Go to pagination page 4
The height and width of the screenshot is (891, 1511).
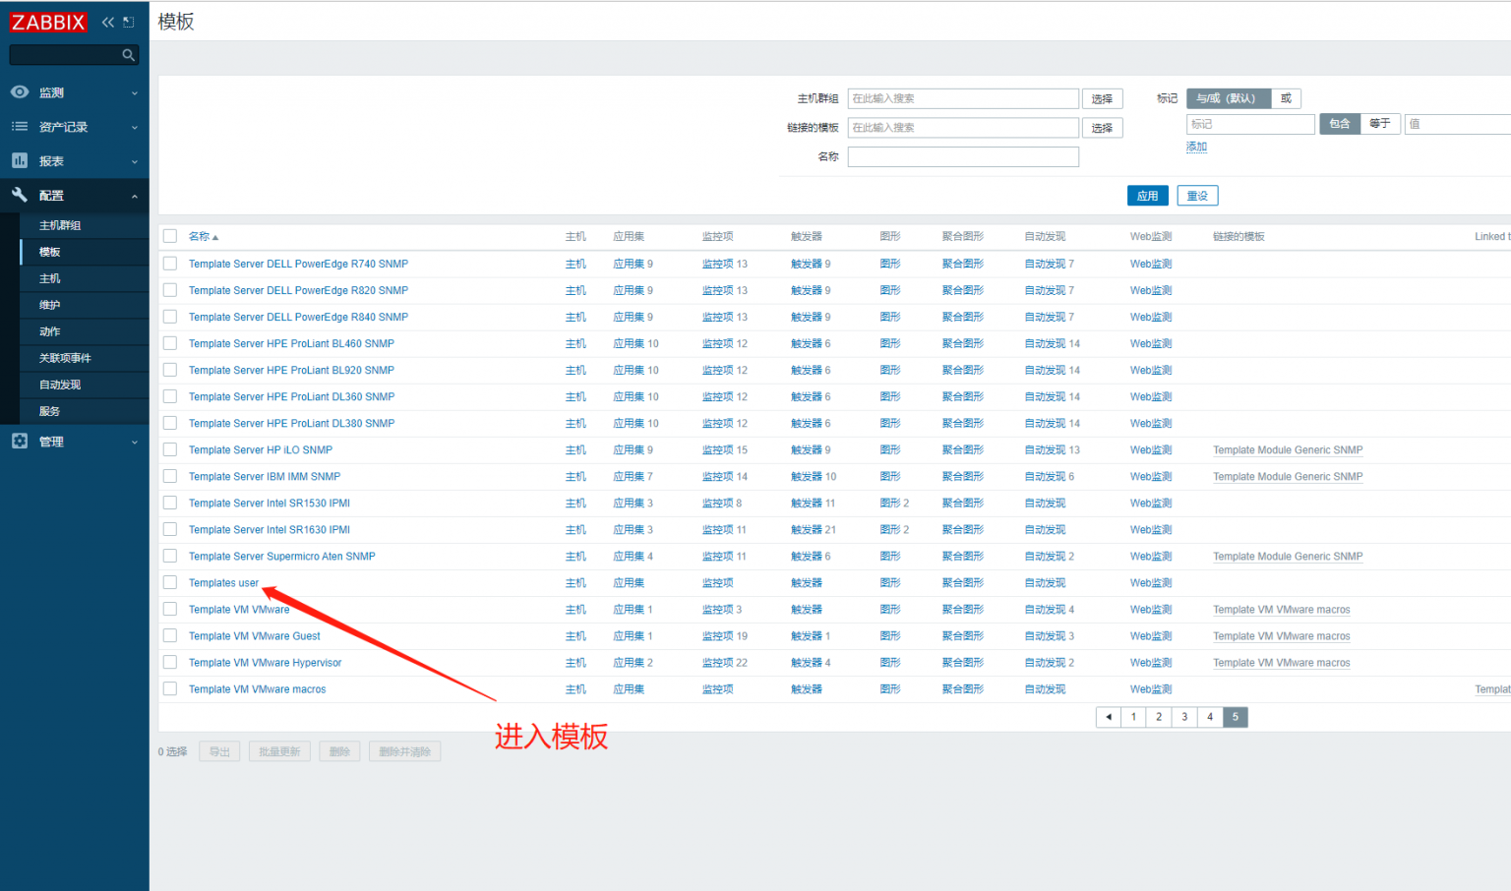pos(1210,717)
